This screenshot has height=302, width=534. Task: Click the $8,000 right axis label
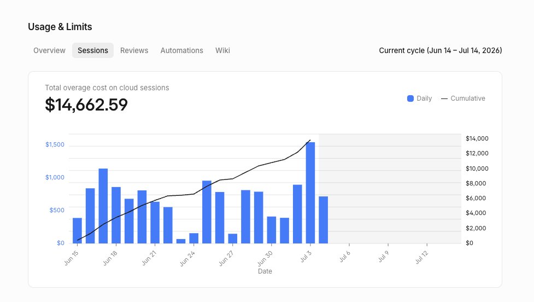[x=476, y=183]
